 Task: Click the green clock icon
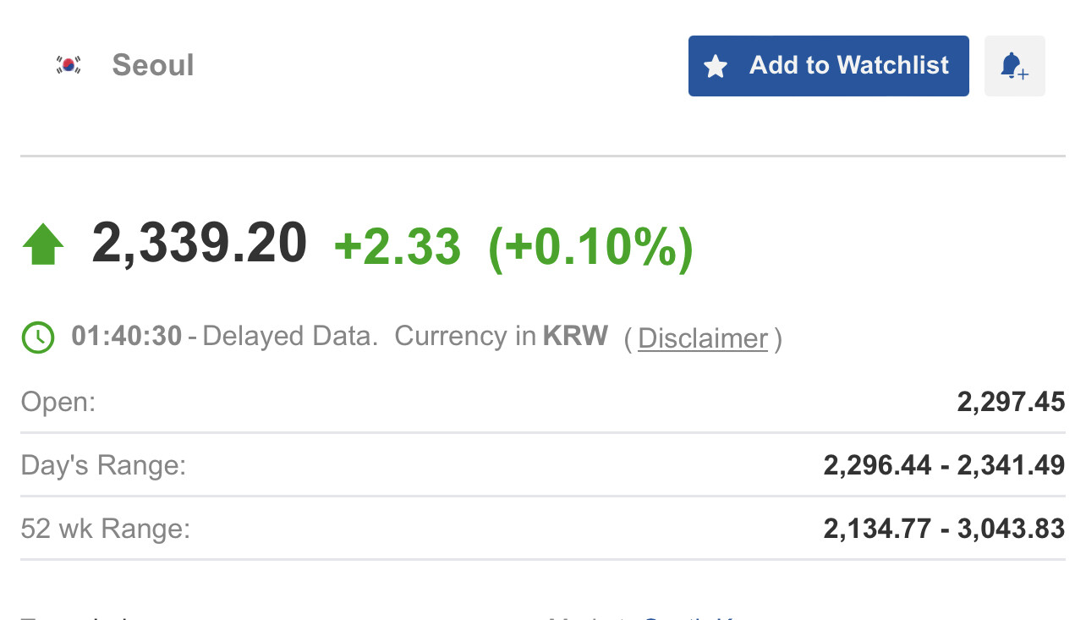[38, 337]
